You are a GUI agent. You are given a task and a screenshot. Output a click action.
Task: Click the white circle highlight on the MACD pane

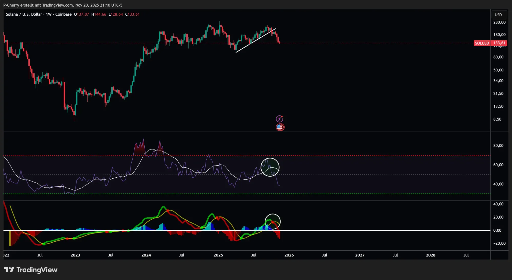272,221
